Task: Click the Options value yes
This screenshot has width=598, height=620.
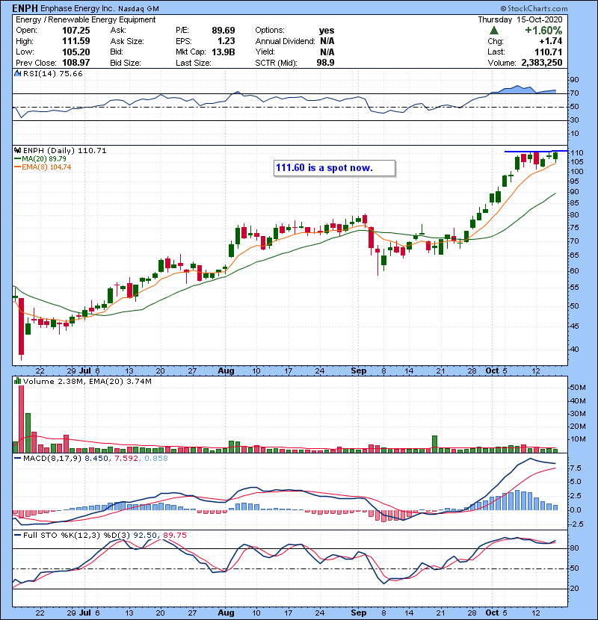Action: click(327, 31)
